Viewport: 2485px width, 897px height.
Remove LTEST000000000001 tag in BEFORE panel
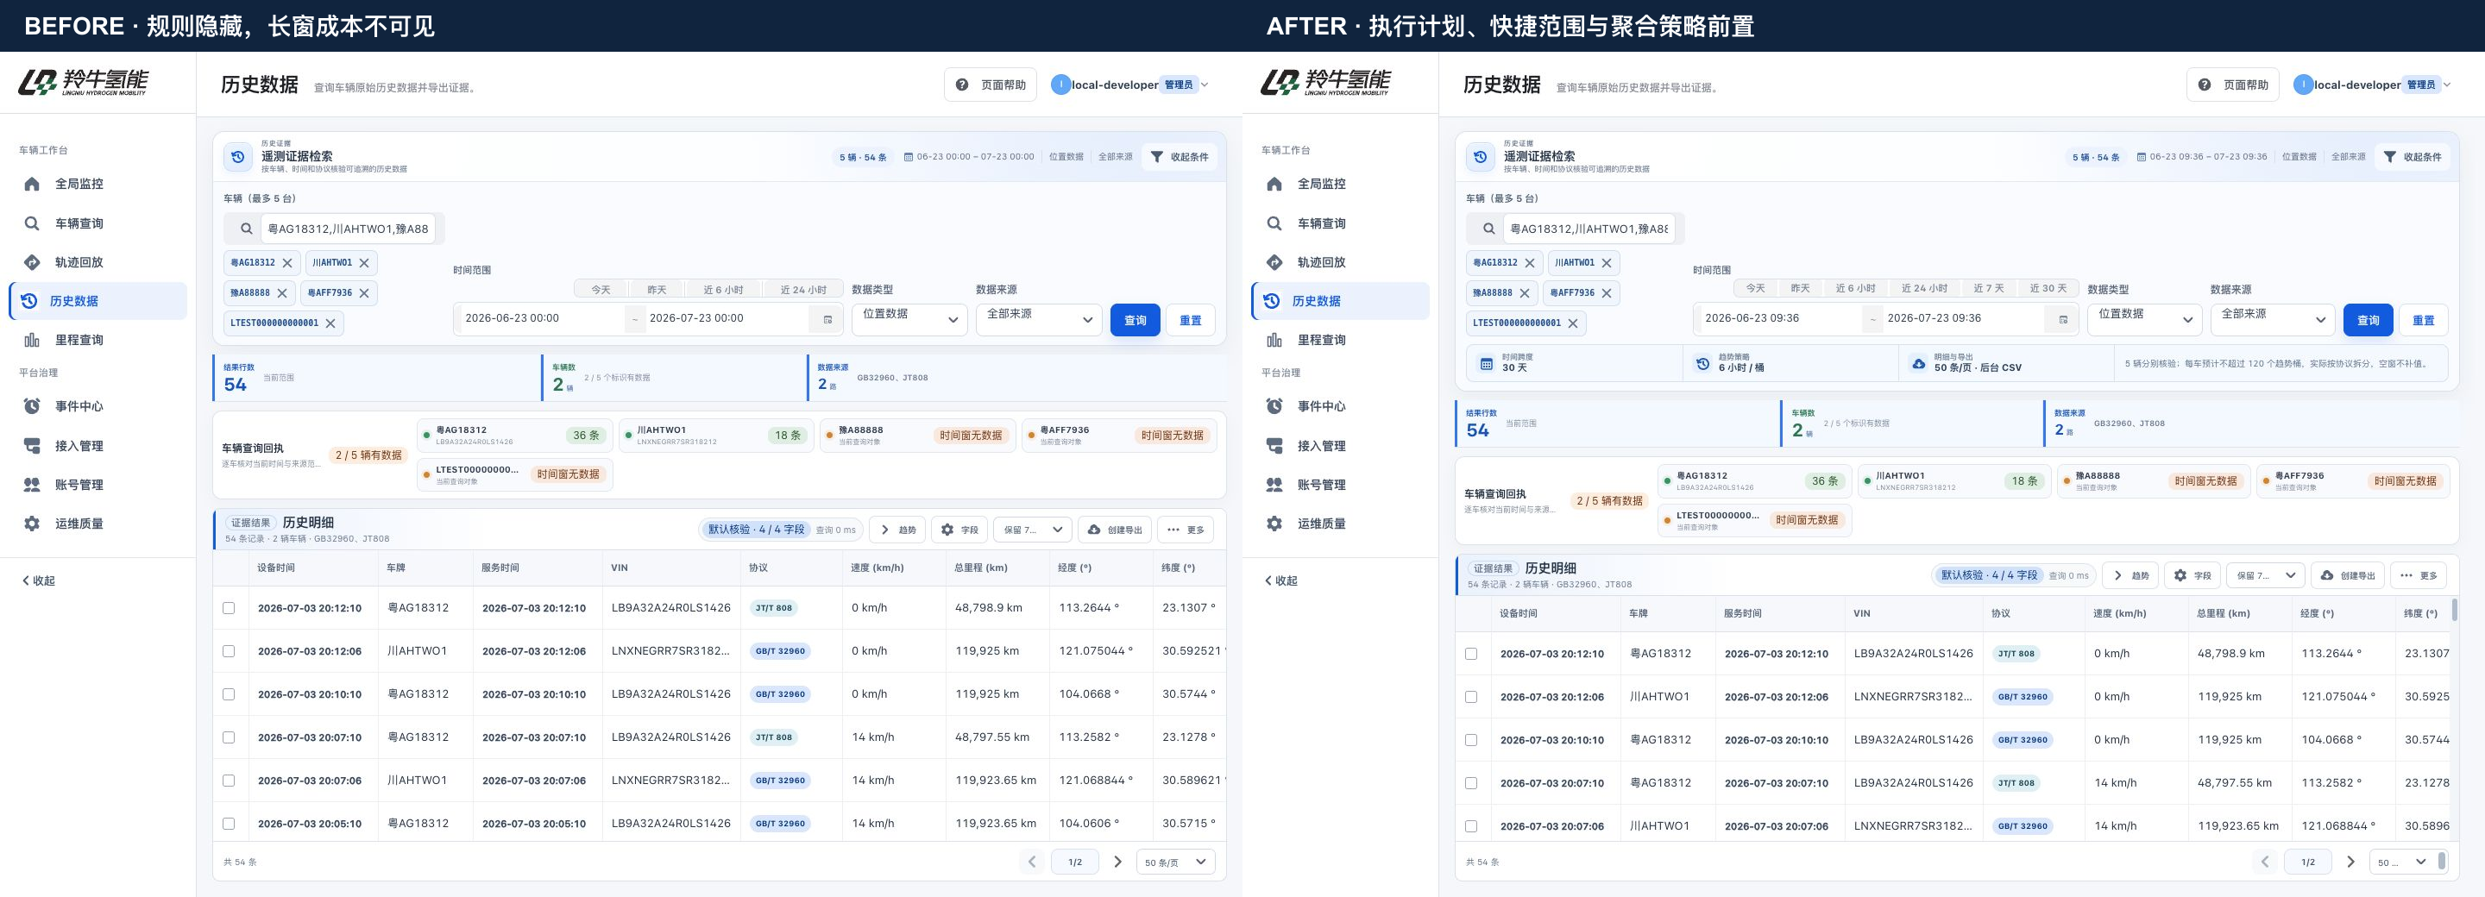click(330, 323)
